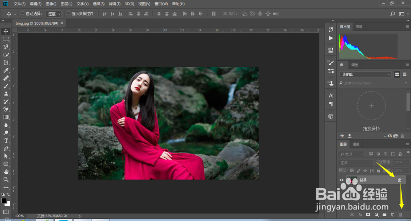Screen dimensions: 411x221
Task: Create a new layer
Action: [x=393, y=215]
